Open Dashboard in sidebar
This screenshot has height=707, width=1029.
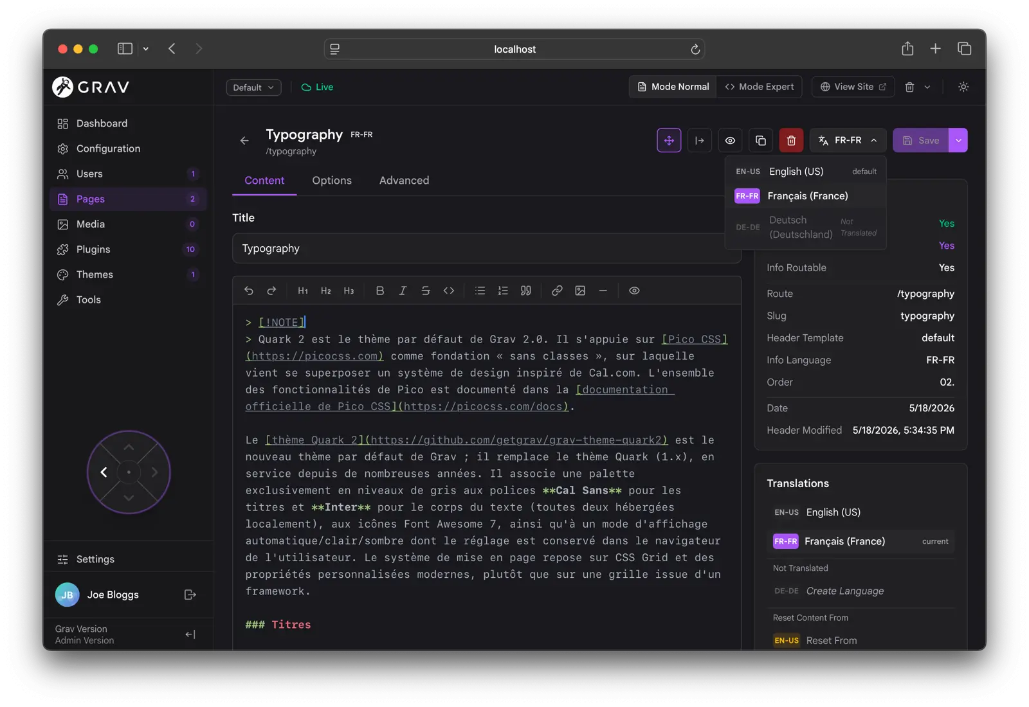[128, 123]
